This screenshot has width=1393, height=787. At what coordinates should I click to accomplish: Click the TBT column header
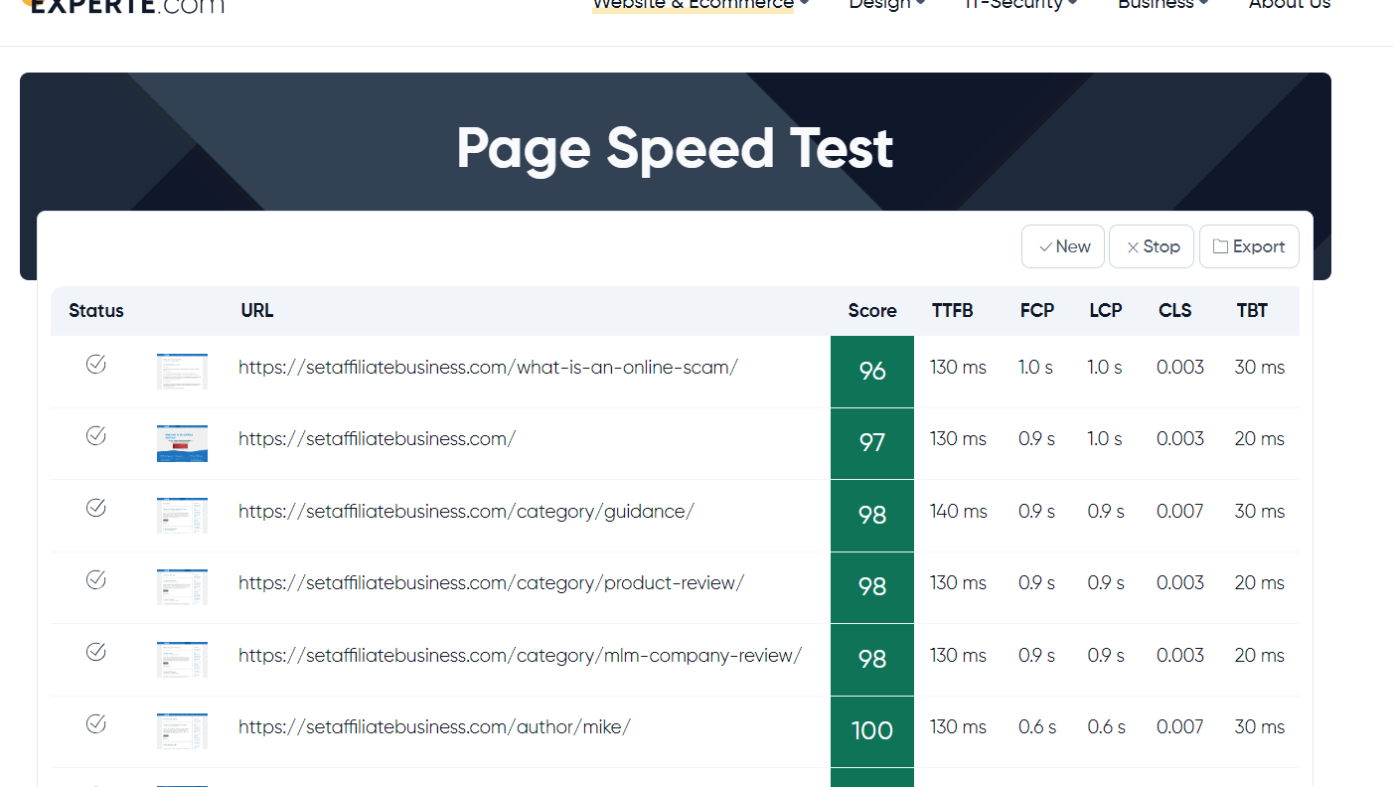click(x=1252, y=311)
